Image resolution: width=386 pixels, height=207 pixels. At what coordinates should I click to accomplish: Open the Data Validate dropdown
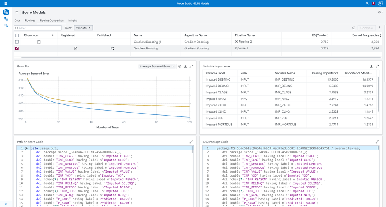click(x=83, y=28)
